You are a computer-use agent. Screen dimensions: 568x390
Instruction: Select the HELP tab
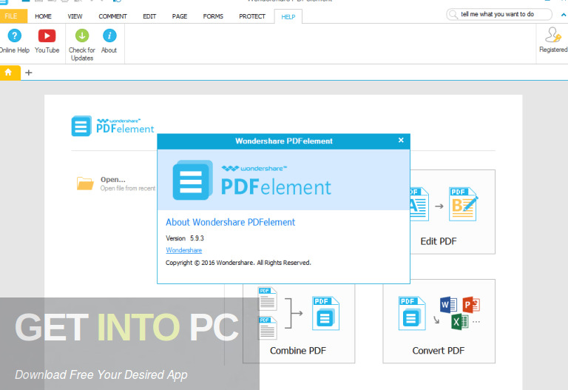click(x=288, y=17)
